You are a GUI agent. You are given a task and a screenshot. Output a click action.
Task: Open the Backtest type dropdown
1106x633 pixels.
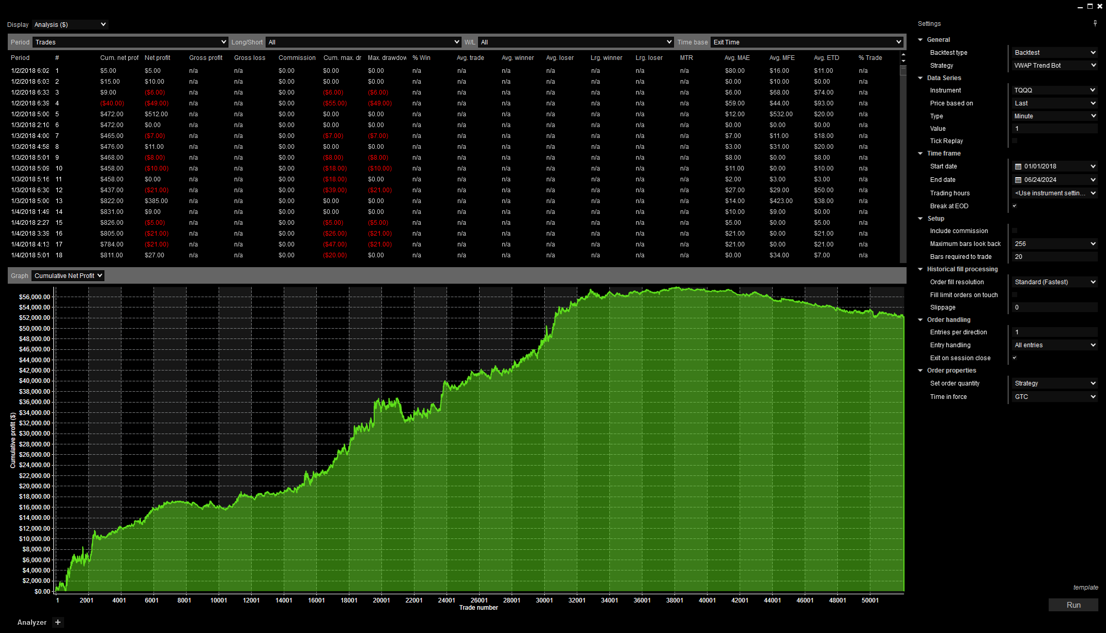coord(1054,52)
